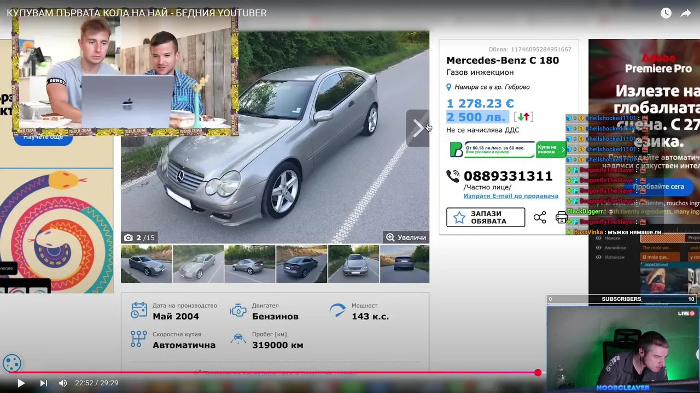Click the 319000 км mileage value
700x393 pixels.
(x=277, y=345)
